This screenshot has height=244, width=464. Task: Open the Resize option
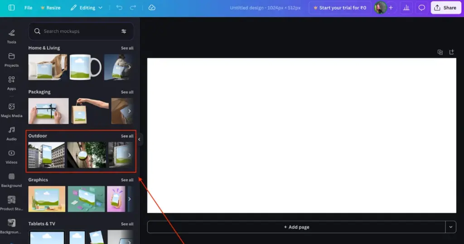pyautogui.click(x=50, y=8)
